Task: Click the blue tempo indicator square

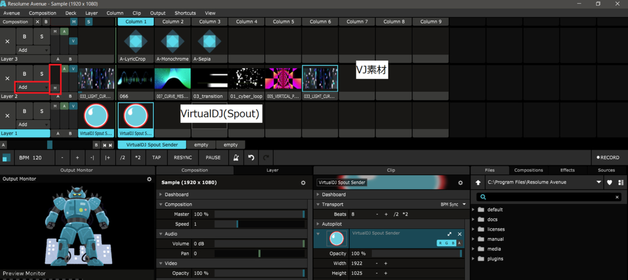Action: pyautogui.click(x=6, y=158)
